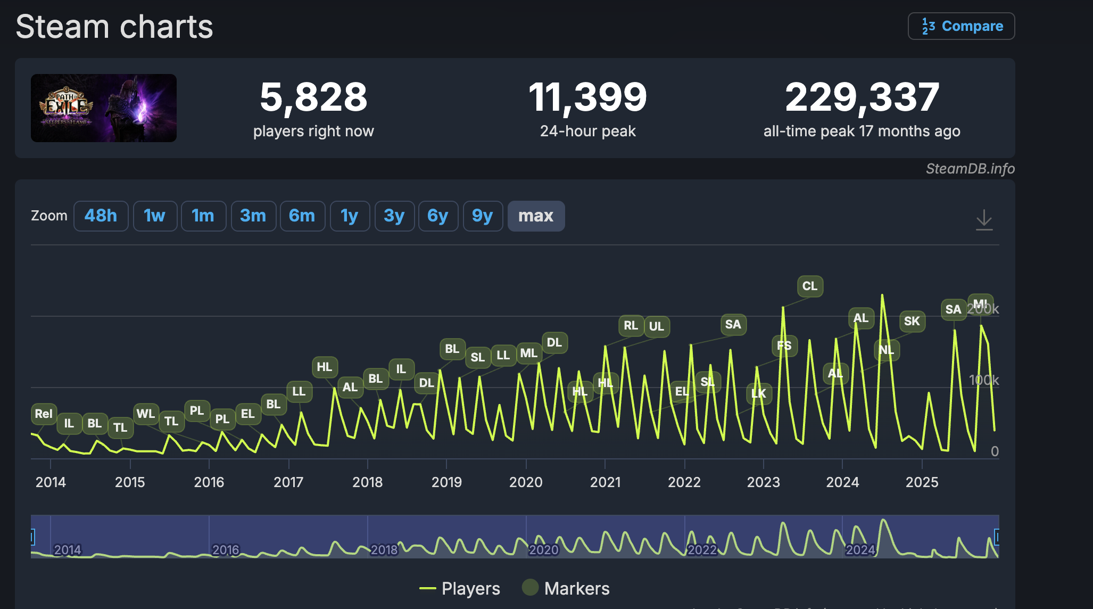Click the SK marker flag
The height and width of the screenshot is (609, 1093).
point(912,321)
